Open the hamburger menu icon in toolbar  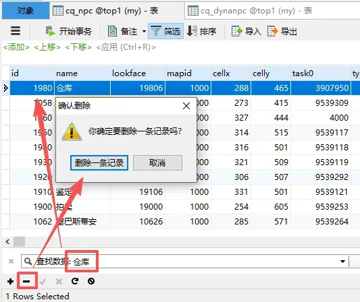pos(16,31)
